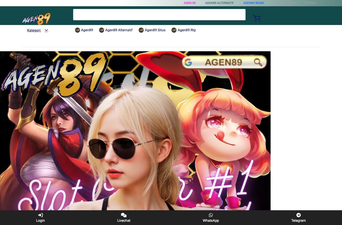
Task: Click the DAFTAR link at top
Action: point(310,3)
